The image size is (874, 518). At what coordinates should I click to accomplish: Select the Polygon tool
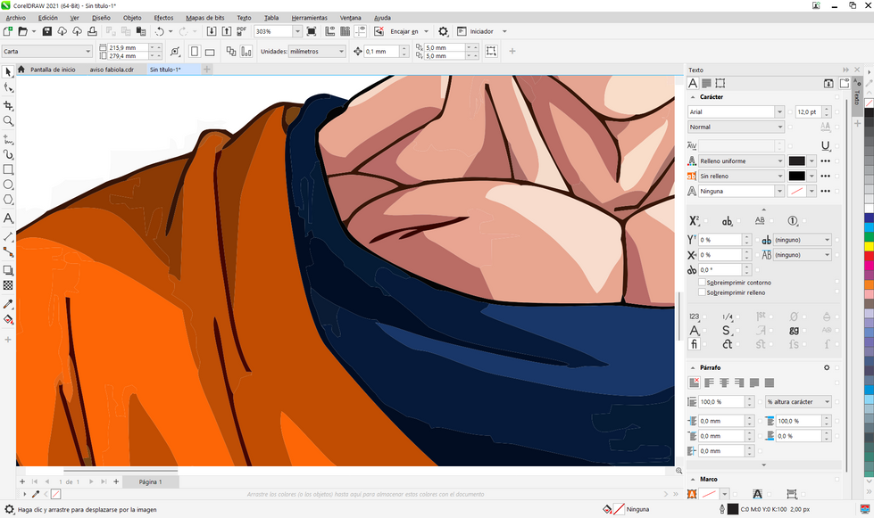point(8,199)
